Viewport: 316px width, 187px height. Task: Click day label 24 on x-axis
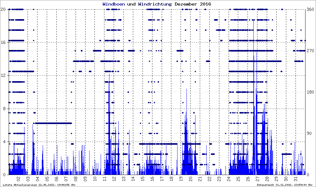[x=229, y=178]
